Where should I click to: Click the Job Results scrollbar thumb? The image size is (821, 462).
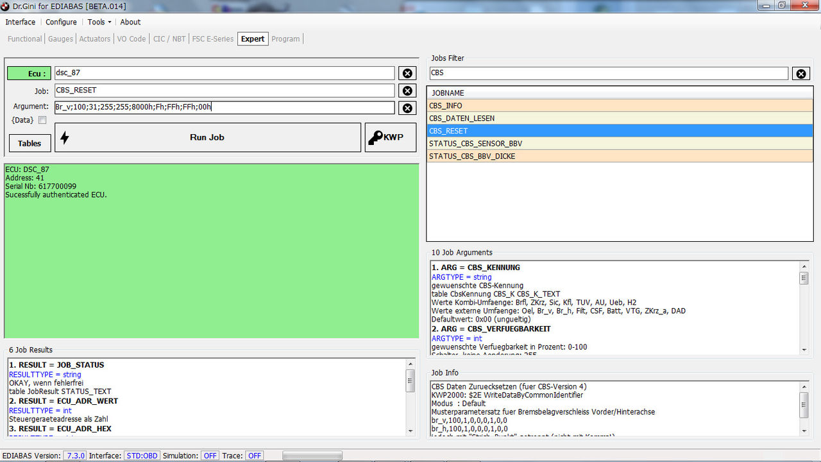coord(410,381)
